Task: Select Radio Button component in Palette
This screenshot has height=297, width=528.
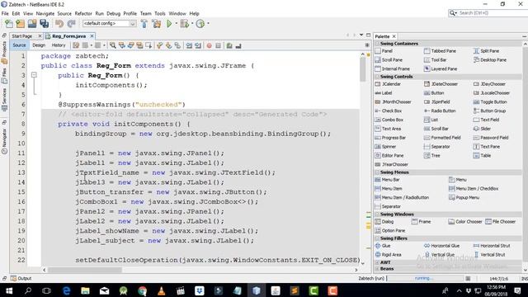Action: click(x=440, y=111)
